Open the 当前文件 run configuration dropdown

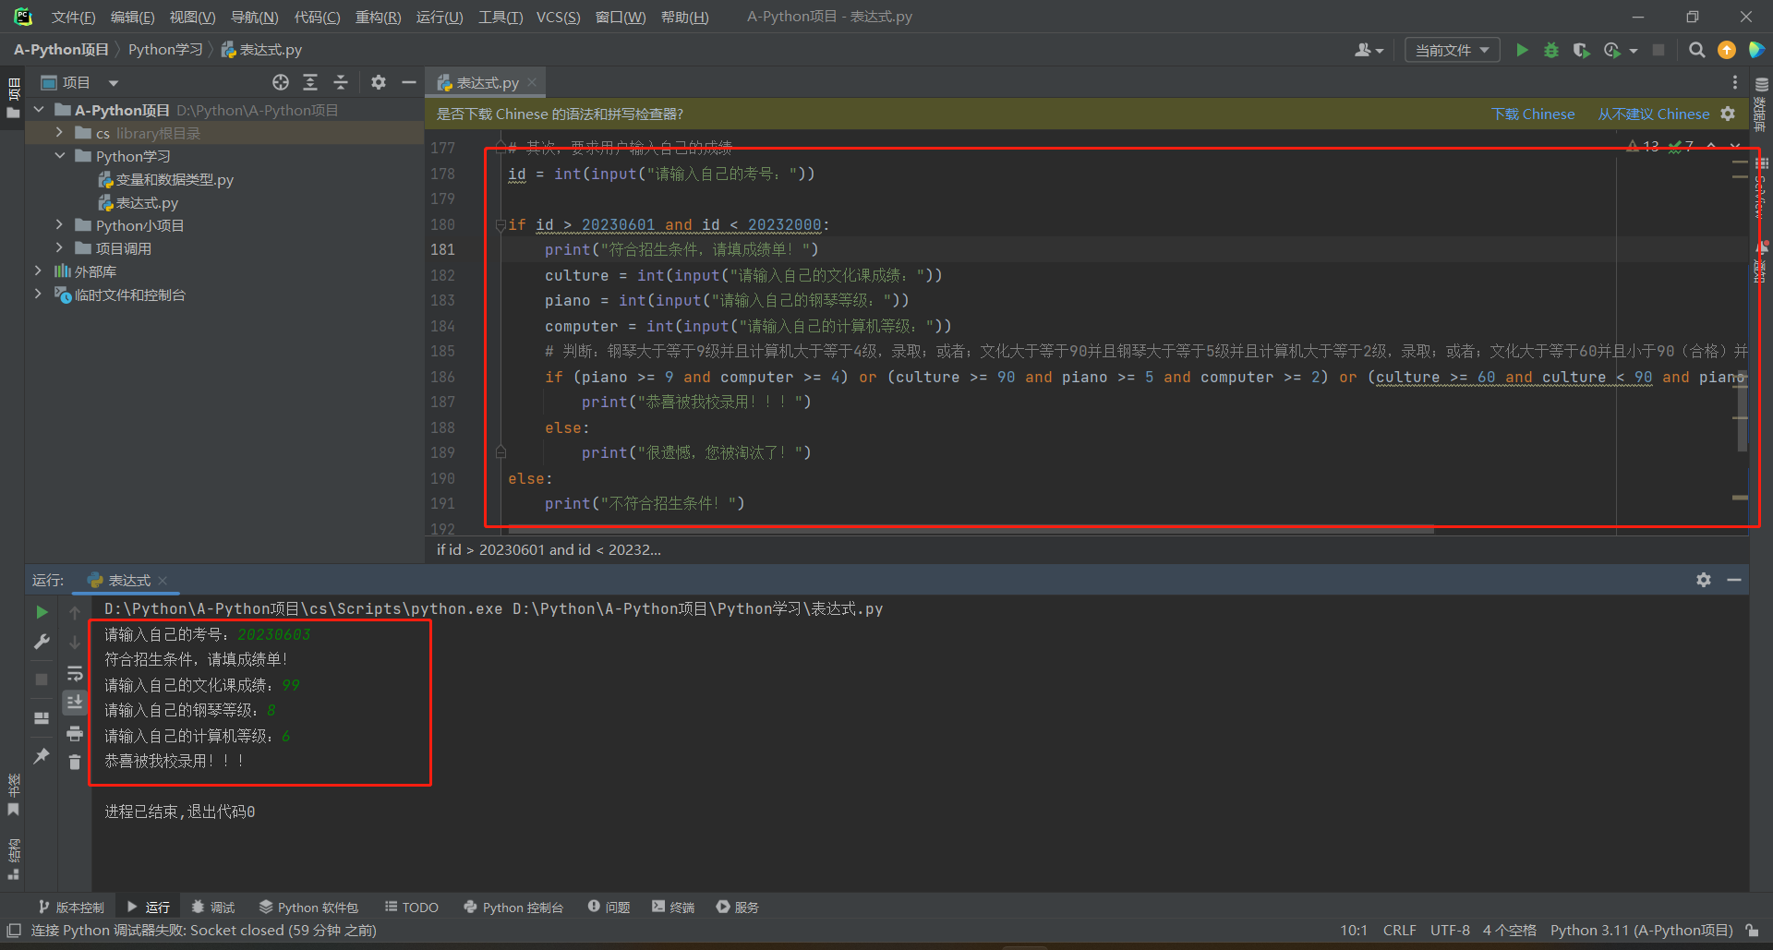[x=1452, y=50]
